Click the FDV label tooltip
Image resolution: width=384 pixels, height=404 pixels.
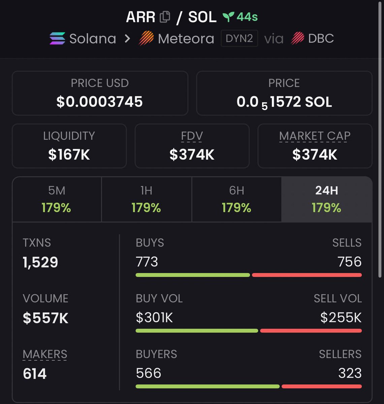click(x=192, y=136)
